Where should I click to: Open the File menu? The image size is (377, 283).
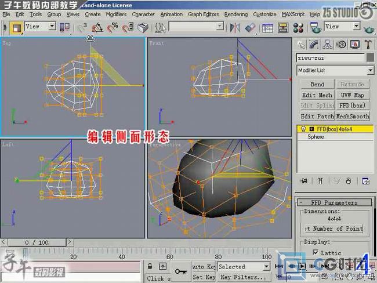click(x=6, y=14)
